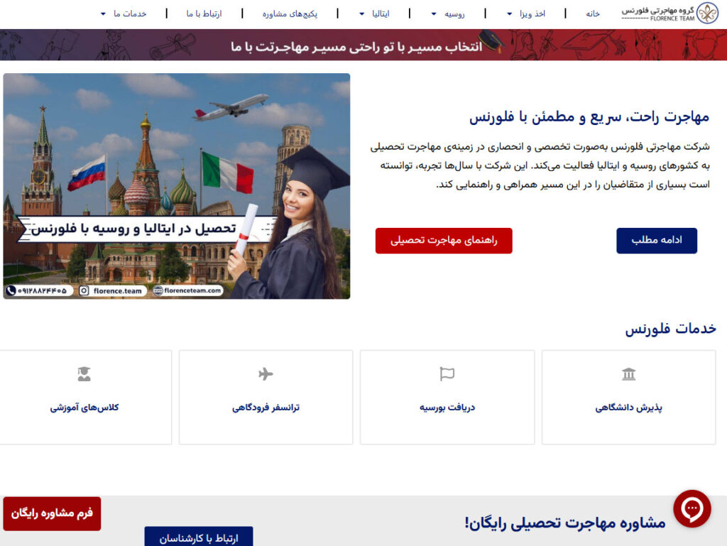The height and width of the screenshot is (546, 727).
Task: Open the خدمات ما menu
Action: click(x=130, y=14)
